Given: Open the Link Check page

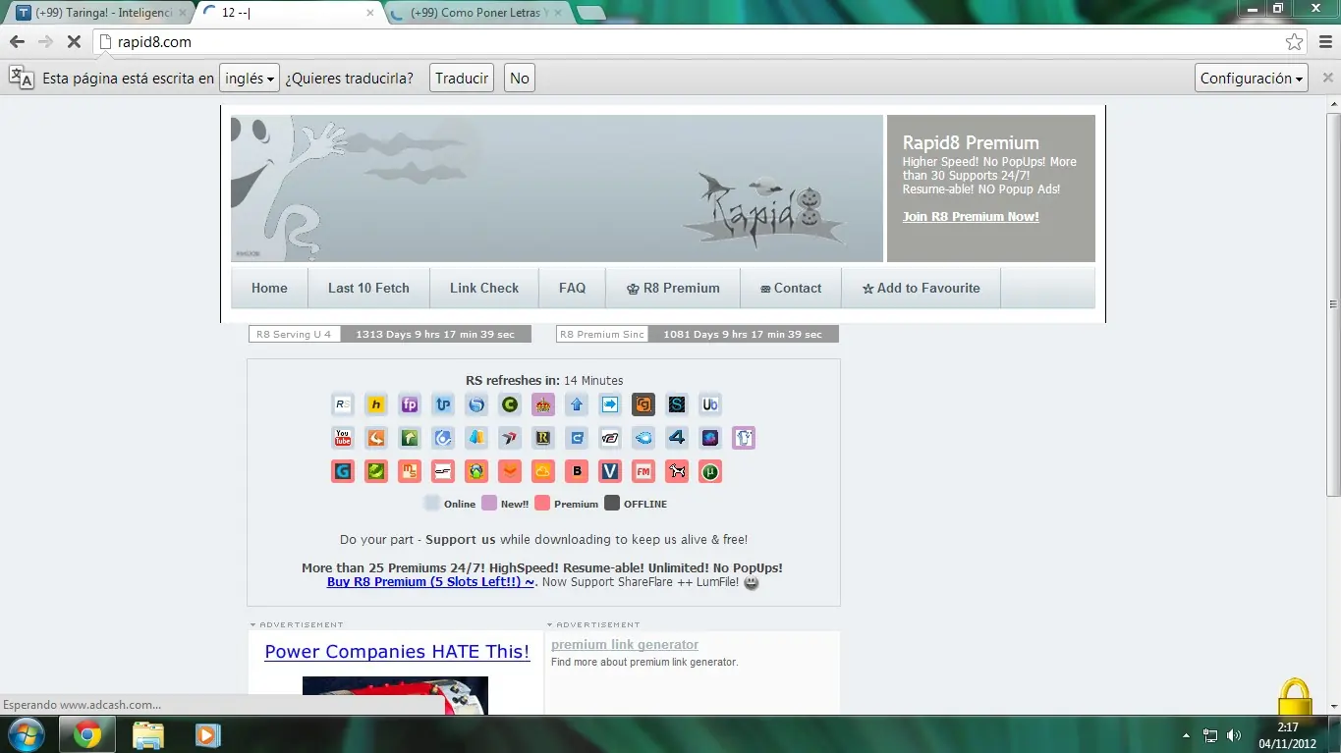Looking at the screenshot, I should click(484, 288).
